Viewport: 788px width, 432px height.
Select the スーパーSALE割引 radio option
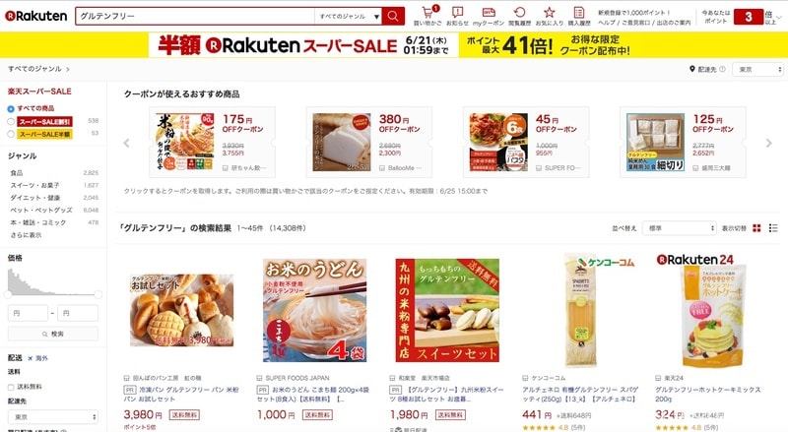point(11,121)
